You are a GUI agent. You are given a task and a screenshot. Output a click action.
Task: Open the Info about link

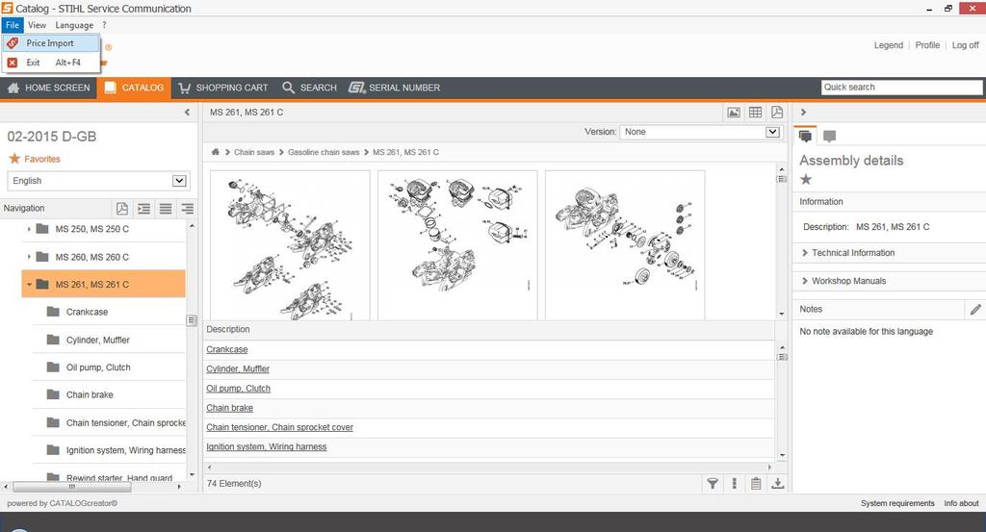pyautogui.click(x=961, y=504)
